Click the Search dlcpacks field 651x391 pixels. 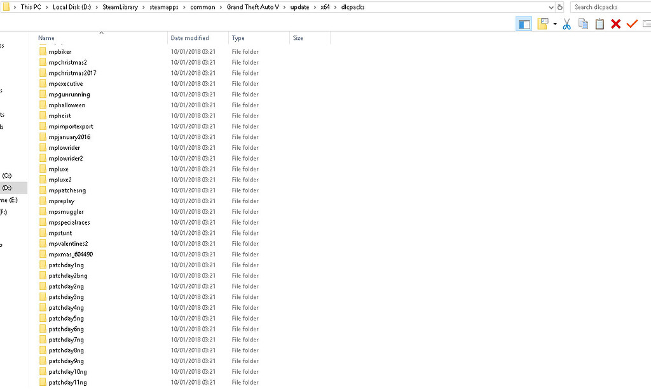pyautogui.click(x=610, y=7)
